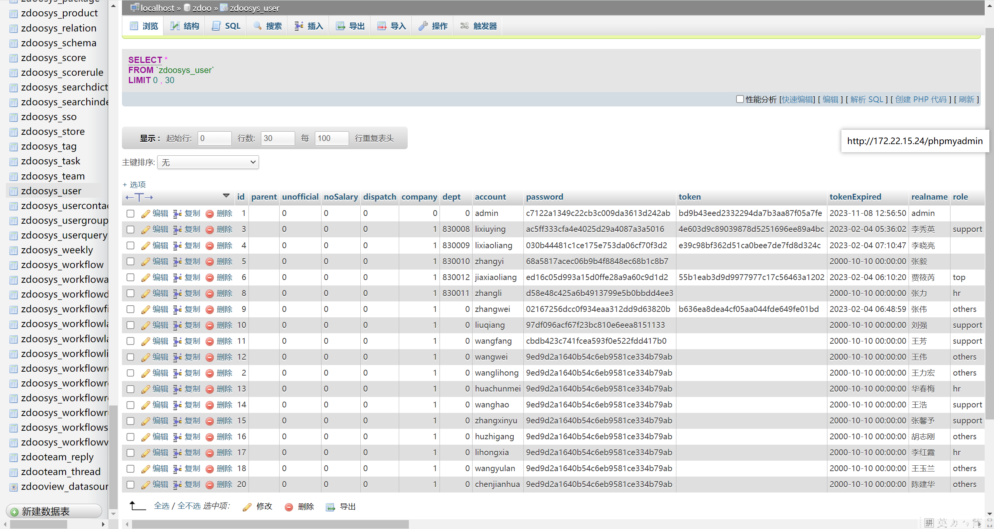
Task: Click the 创建 PHP 代码 link
Action: pyautogui.click(x=921, y=100)
